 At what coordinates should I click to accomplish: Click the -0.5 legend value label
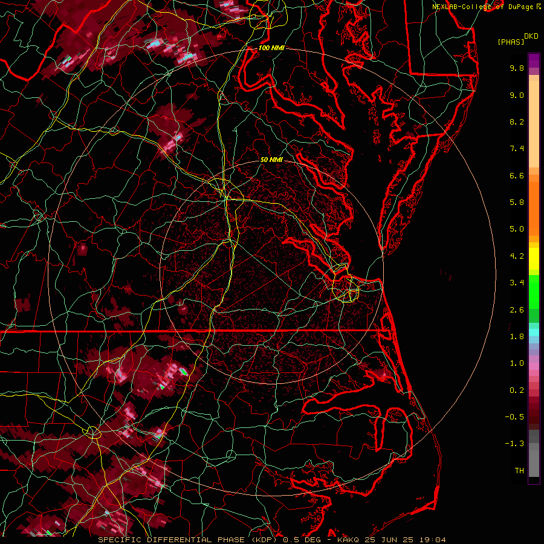pyautogui.click(x=514, y=417)
